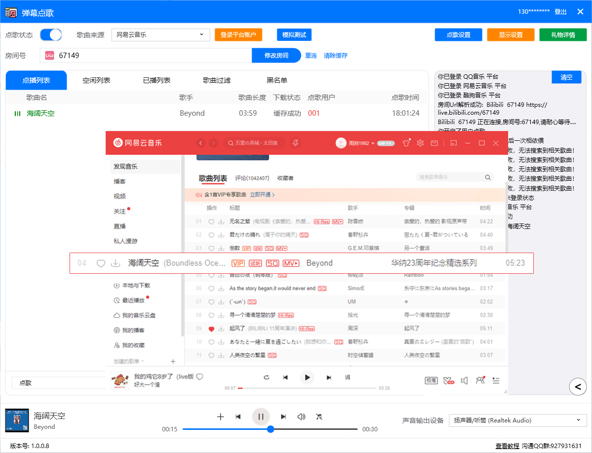This screenshot has height=453, width=592.
Task: Expand the 创建的歌单 section arrow
Action: pos(143,361)
